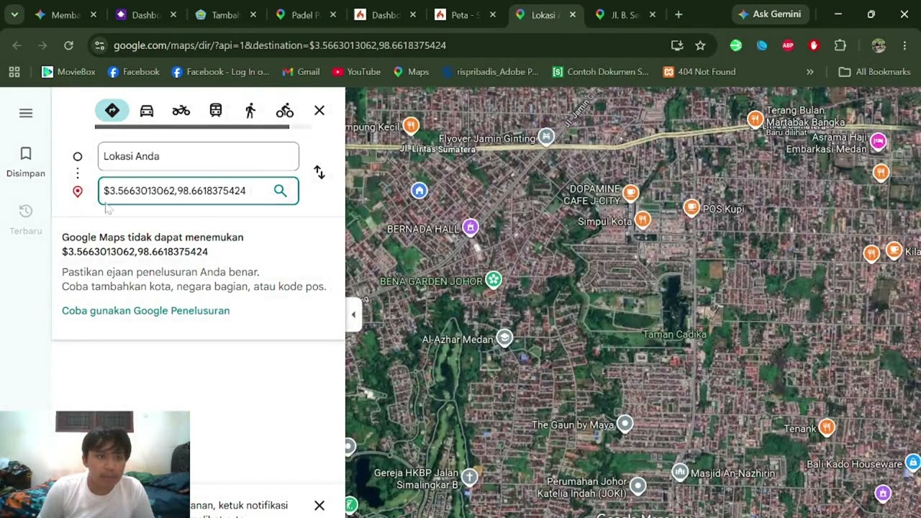Image resolution: width=921 pixels, height=518 pixels.
Task: Switch to the Peta browser tab
Action: pyautogui.click(x=466, y=14)
